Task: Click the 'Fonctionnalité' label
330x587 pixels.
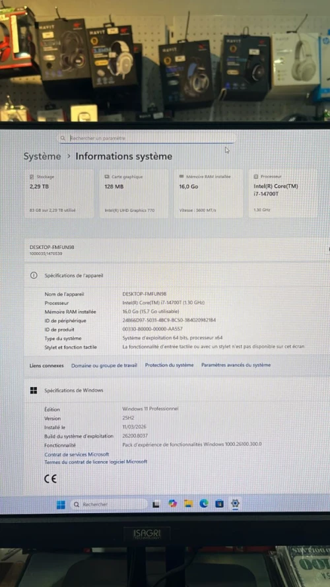Action: [60, 446]
